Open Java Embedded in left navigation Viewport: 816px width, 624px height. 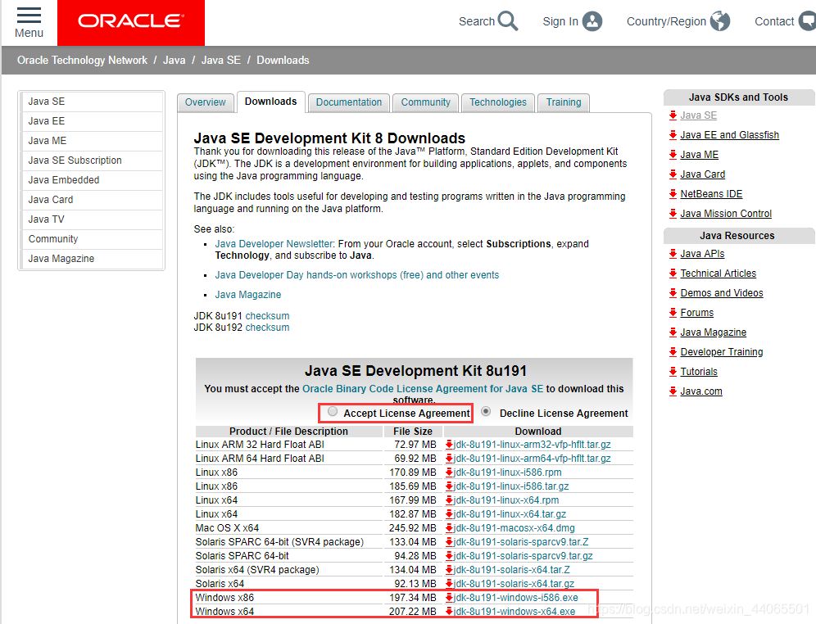pos(92,180)
